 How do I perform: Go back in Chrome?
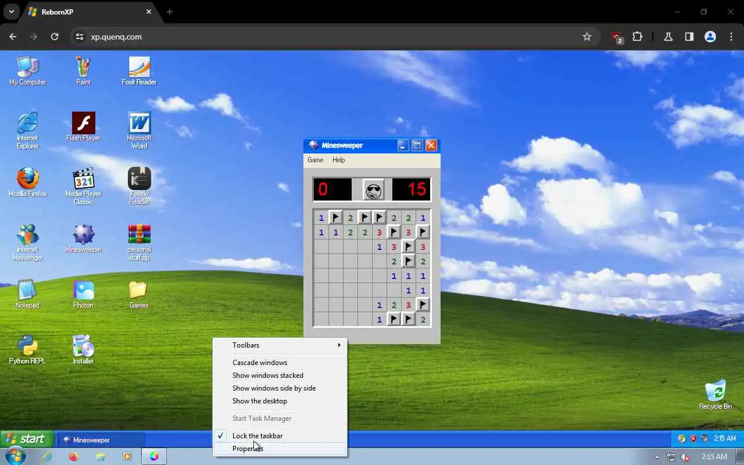point(13,37)
